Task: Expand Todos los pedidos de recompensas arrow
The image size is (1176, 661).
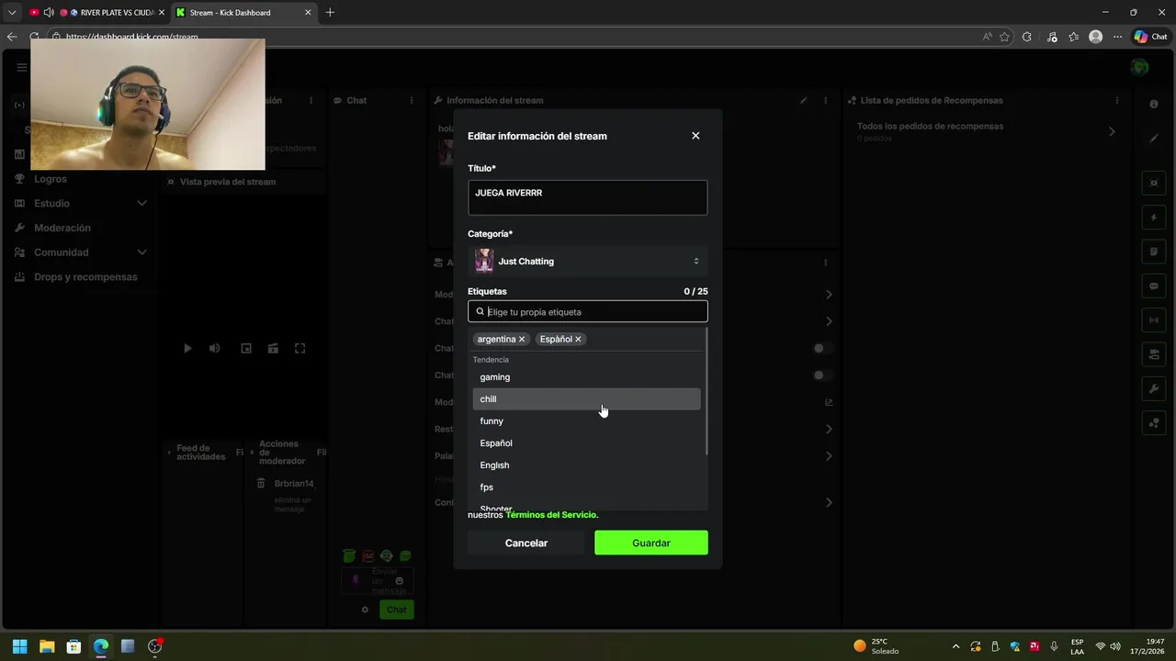Action: tap(1112, 131)
